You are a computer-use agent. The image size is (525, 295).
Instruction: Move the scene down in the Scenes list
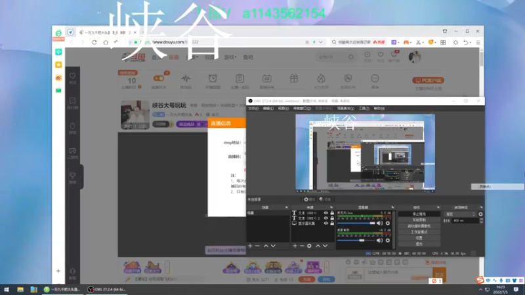[273, 246]
